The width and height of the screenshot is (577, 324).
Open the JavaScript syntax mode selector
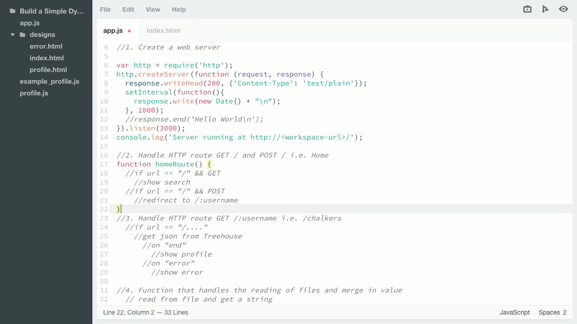[x=514, y=312]
